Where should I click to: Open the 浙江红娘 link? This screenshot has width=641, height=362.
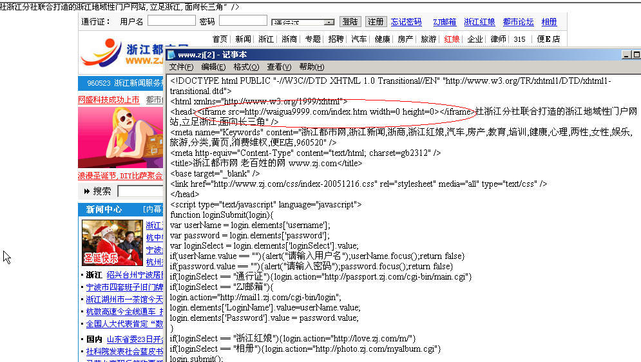pos(479,22)
